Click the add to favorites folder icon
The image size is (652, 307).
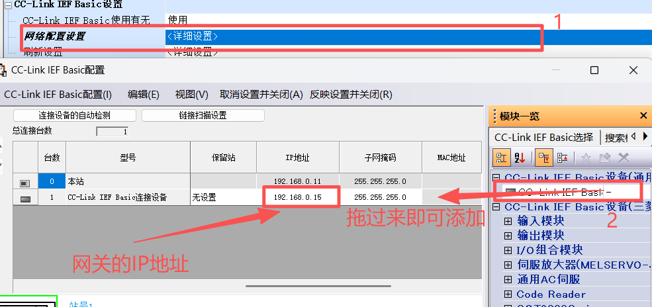[604, 158]
